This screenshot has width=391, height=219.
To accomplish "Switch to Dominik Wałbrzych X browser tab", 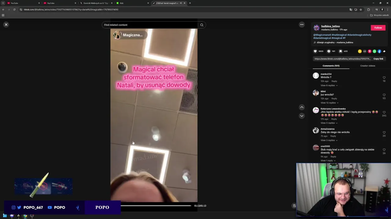I will click(x=96, y=3).
